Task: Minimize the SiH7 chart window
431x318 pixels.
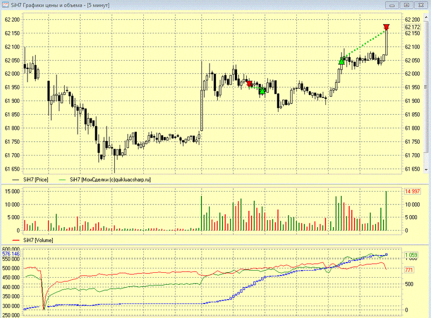Action: coord(392,5)
